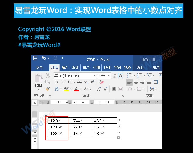Click the red font color button
This screenshot has height=153, width=193.
pyautogui.click(x=76, y=89)
